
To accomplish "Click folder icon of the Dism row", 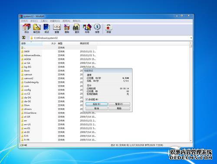I will (22, 105).
